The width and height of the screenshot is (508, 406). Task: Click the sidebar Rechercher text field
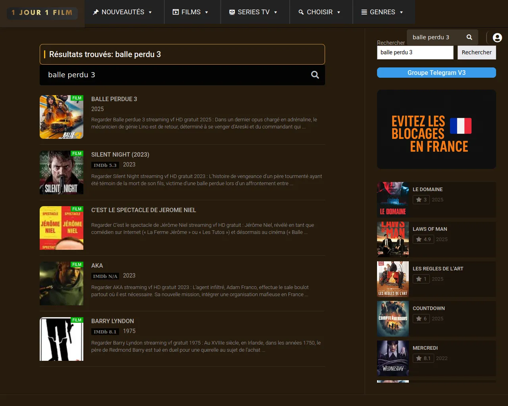(x=415, y=52)
